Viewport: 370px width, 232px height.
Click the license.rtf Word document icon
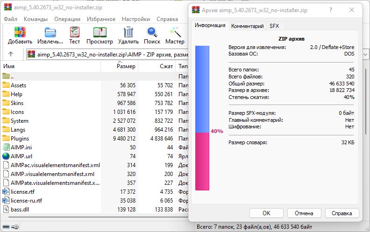point(6,192)
